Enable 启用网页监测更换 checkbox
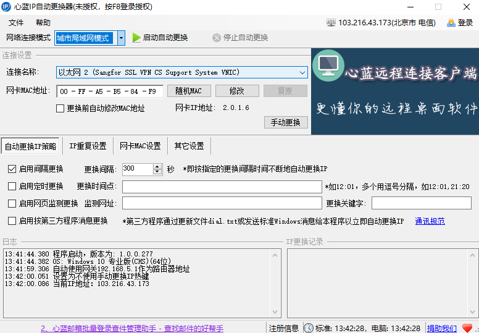Image resolution: width=479 pixels, height=333 pixels. pos(12,203)
